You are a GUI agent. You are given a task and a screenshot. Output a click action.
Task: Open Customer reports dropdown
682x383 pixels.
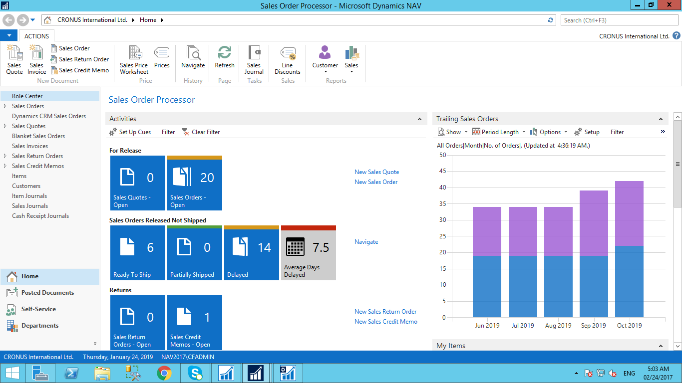325,59
